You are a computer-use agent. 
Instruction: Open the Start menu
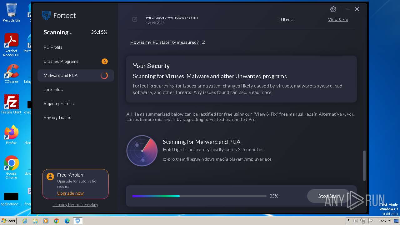pos(9,221)
